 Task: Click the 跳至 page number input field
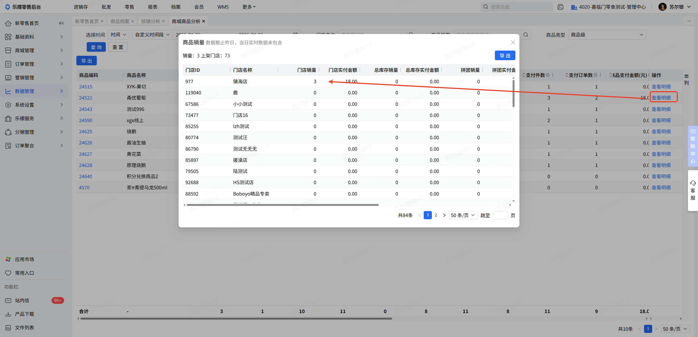[500, 215]
